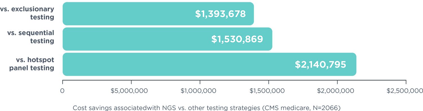423x111 pixels.
Task: Click the 'vs. sequential testing' label
Action: [x=31, y=37]
